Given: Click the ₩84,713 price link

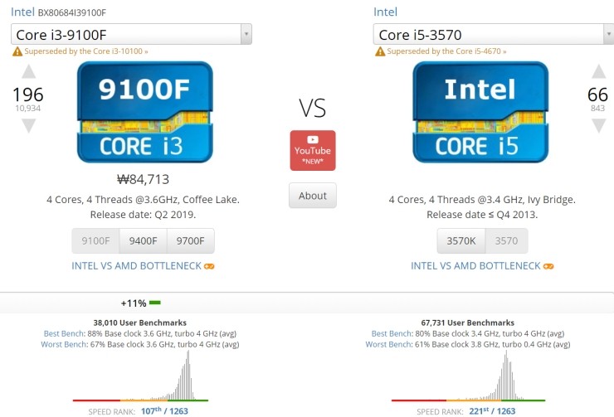Looking at the screenshot, I should point(144,179).
